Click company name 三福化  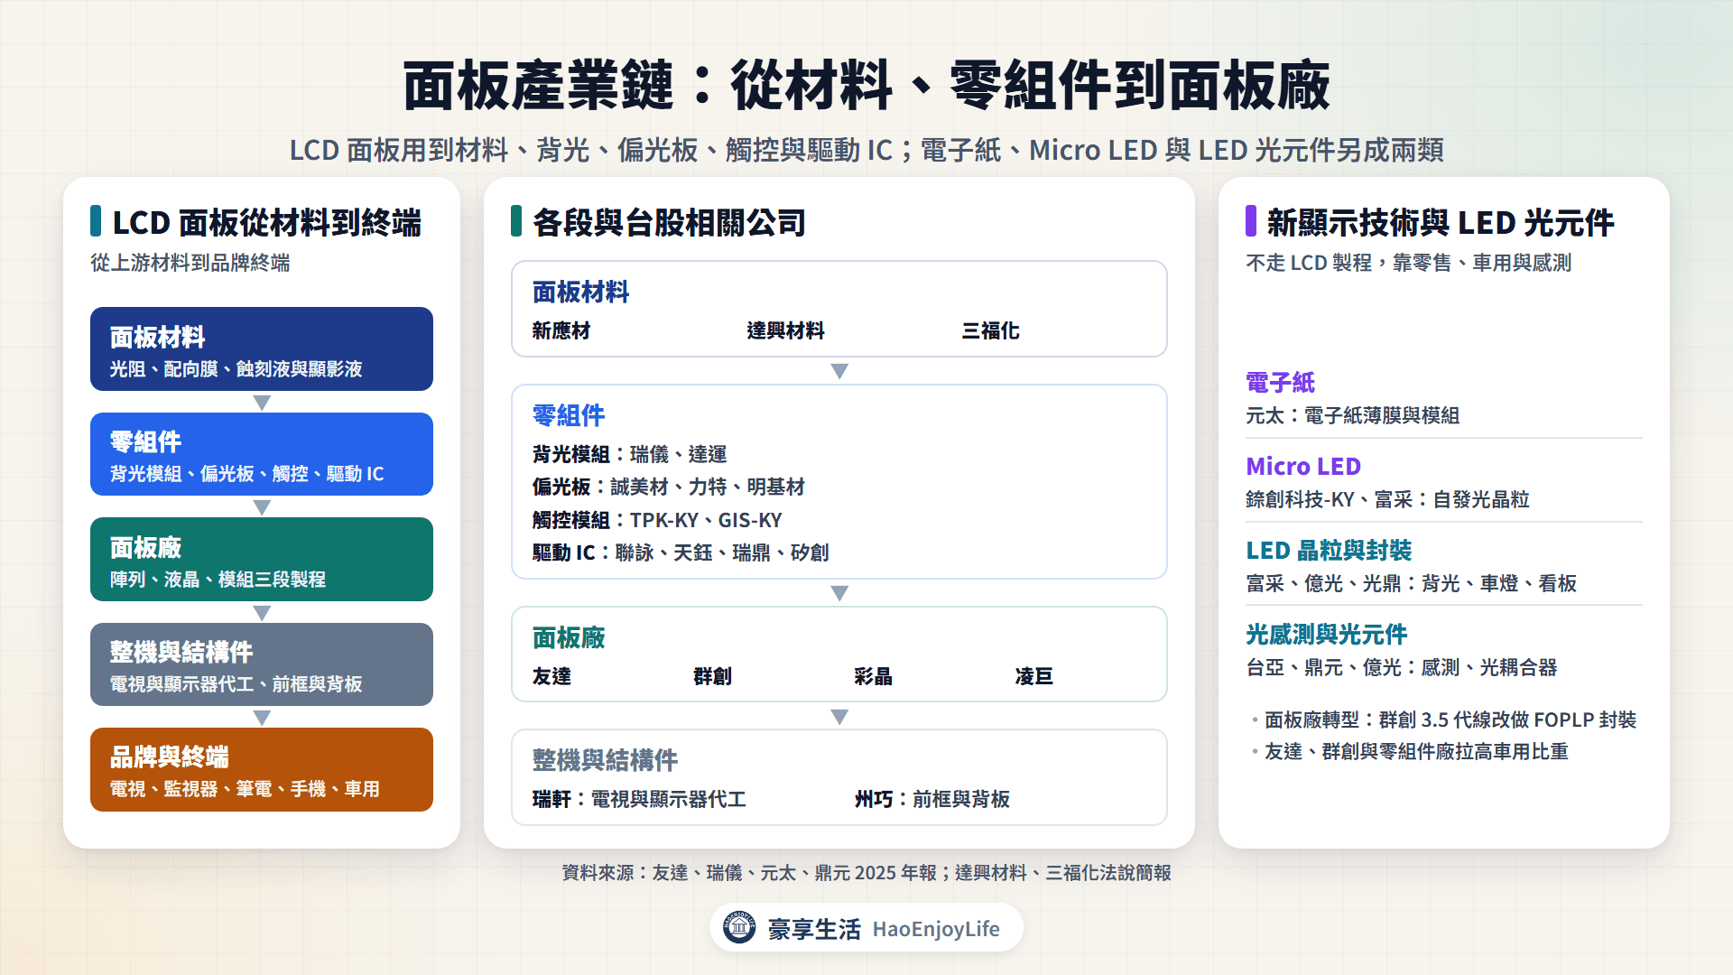tap(990, 330)
